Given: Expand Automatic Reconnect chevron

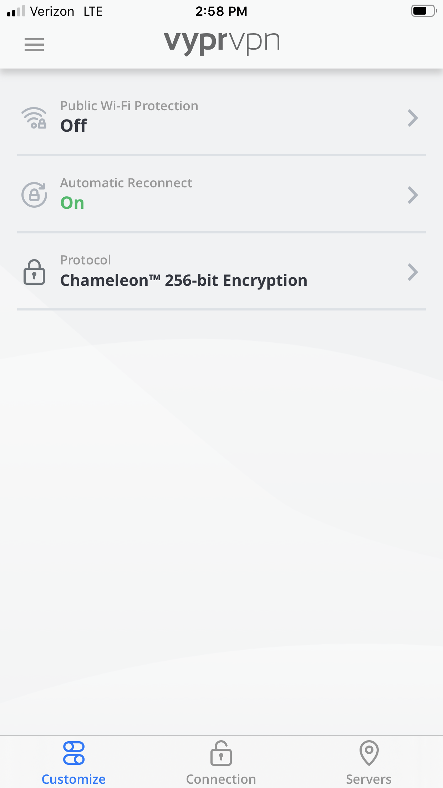Looking at the screenshot, I should point(413,195).
